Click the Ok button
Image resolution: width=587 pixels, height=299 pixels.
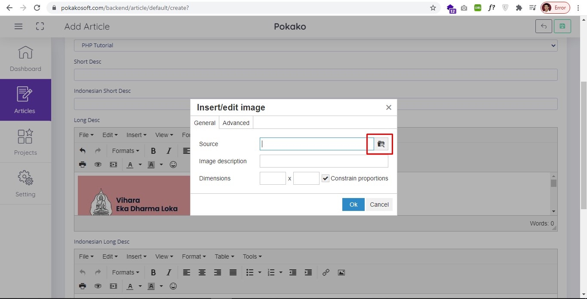click(x=353, y=204)
